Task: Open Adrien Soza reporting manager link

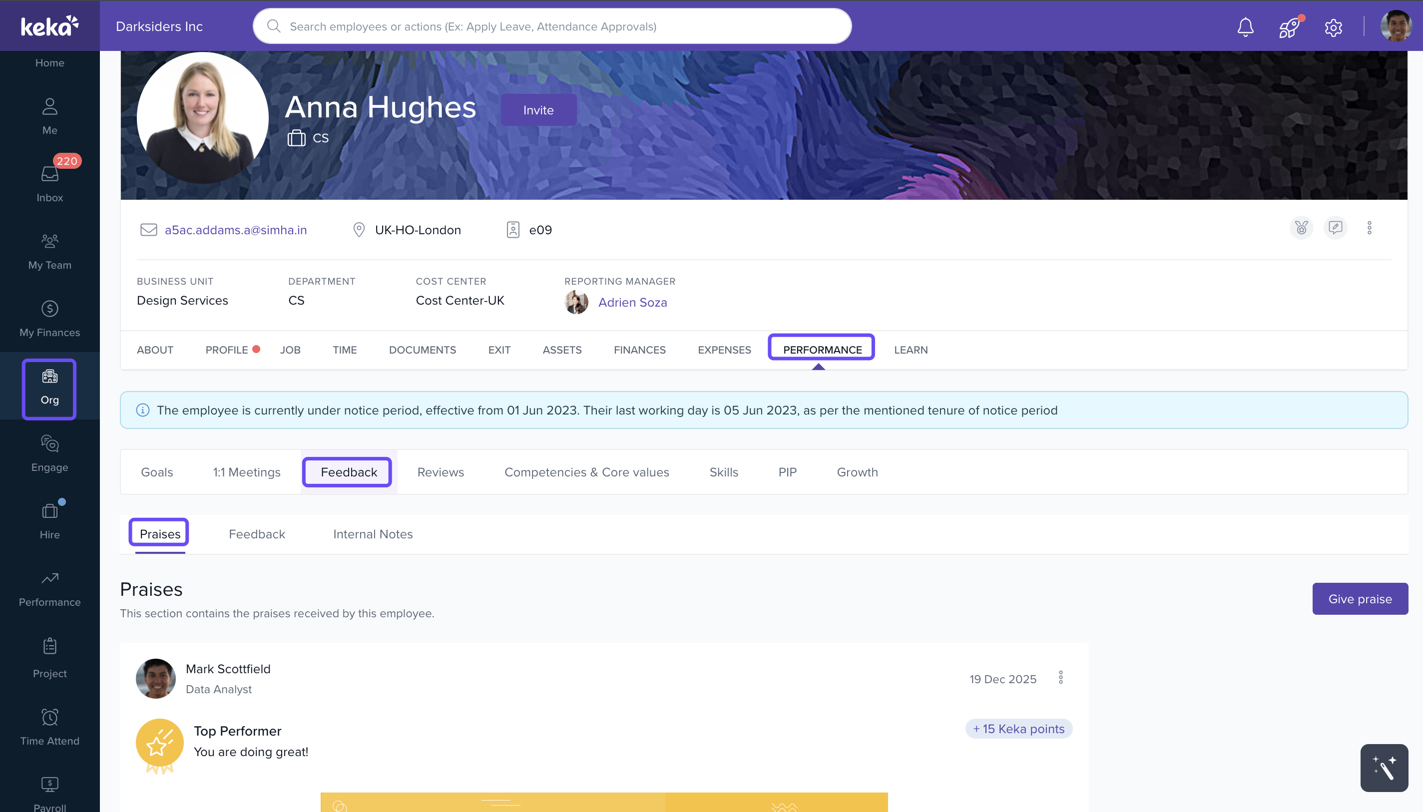Action: tap(632, 302)
